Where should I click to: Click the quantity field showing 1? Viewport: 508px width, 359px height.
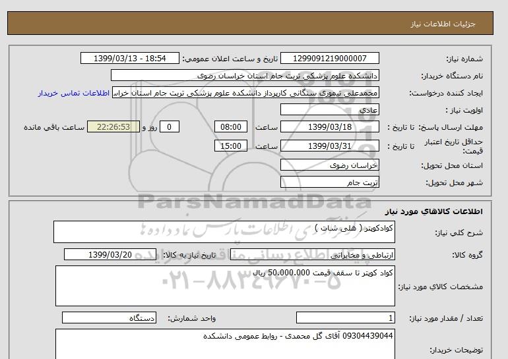[x=345, y=318]
